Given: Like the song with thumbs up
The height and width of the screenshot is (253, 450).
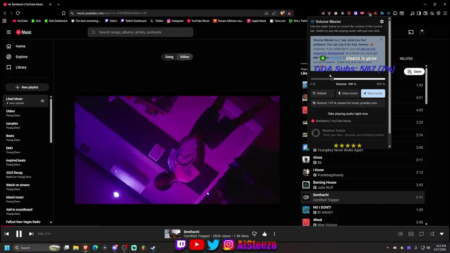Looking at the screenshot, I should pos(264,234).
